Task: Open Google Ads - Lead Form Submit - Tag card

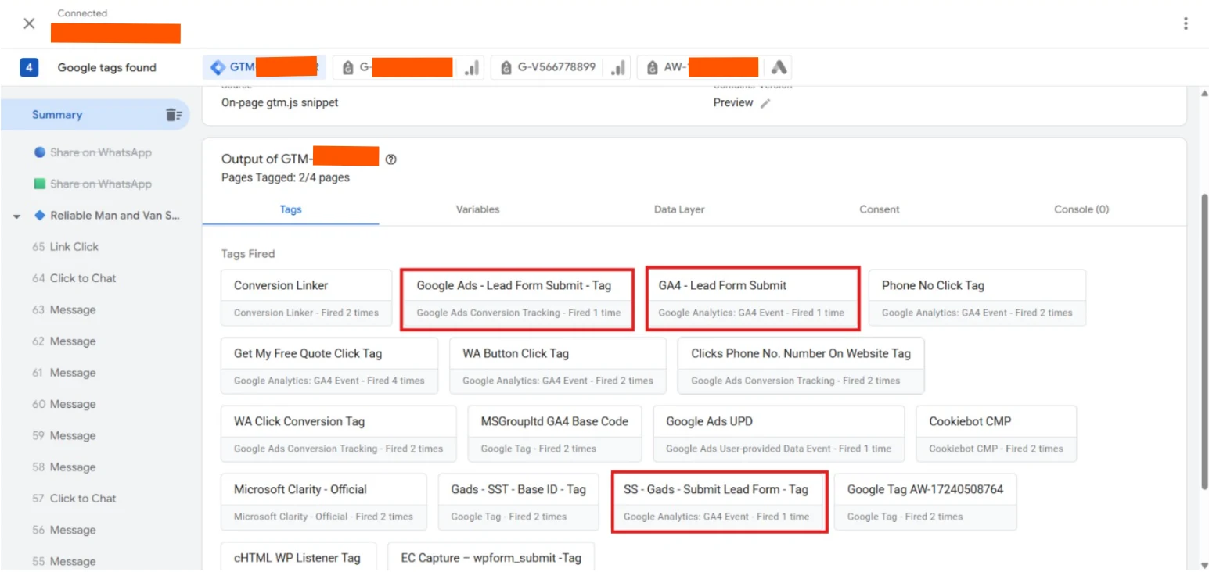Action: pos(517,299)
